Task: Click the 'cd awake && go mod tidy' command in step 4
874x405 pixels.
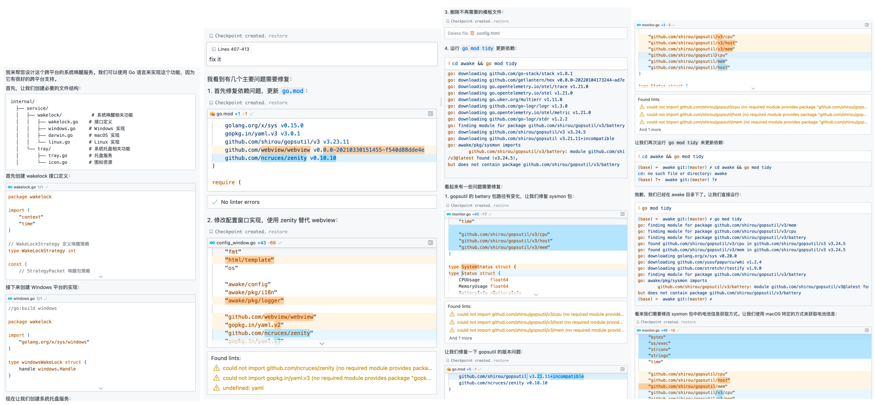Action: (484, 64)
